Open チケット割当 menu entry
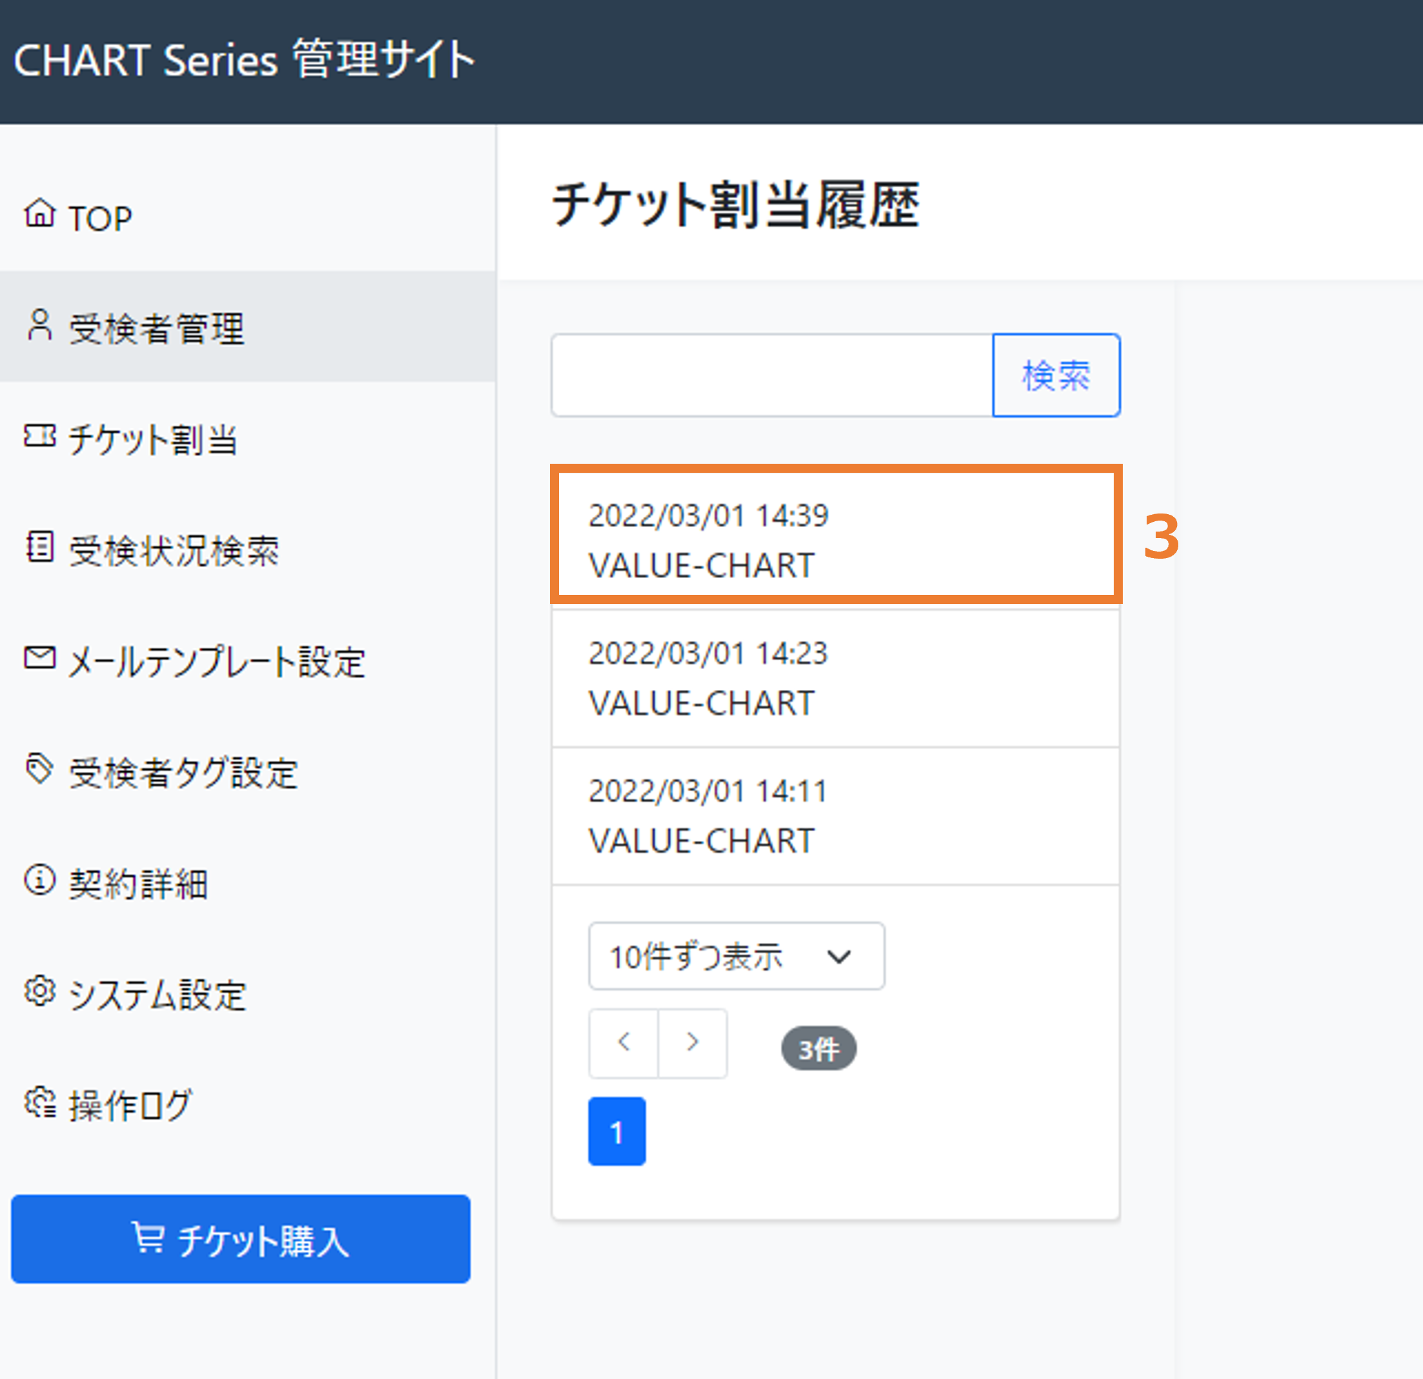This screenshot has height=1379, width=1423. 247,438
